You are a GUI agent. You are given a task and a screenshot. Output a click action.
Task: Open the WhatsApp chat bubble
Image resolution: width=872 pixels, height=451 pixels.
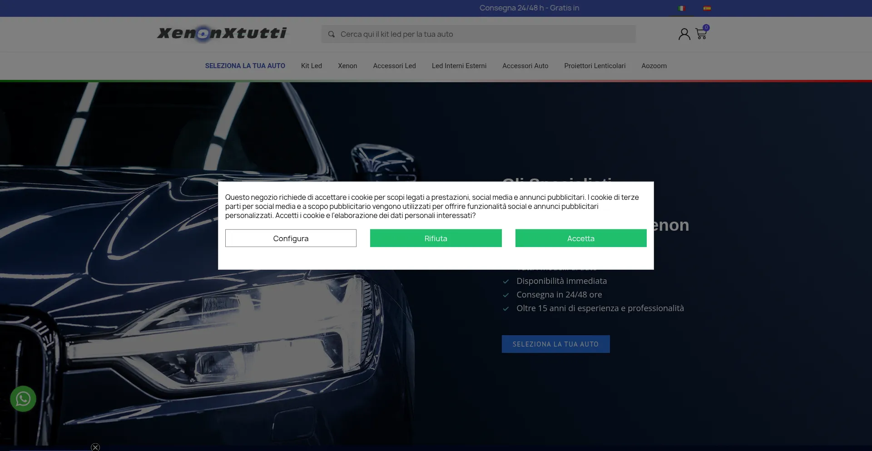23,399
